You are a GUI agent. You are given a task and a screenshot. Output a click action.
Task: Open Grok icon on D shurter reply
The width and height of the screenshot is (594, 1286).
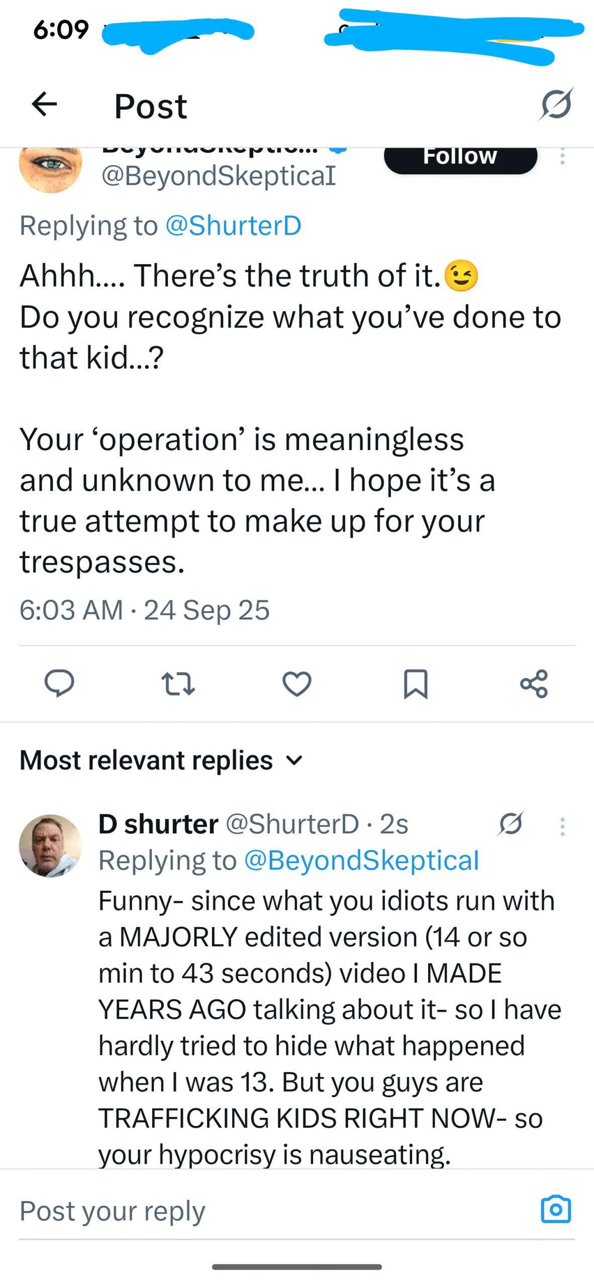pos(511,824)
